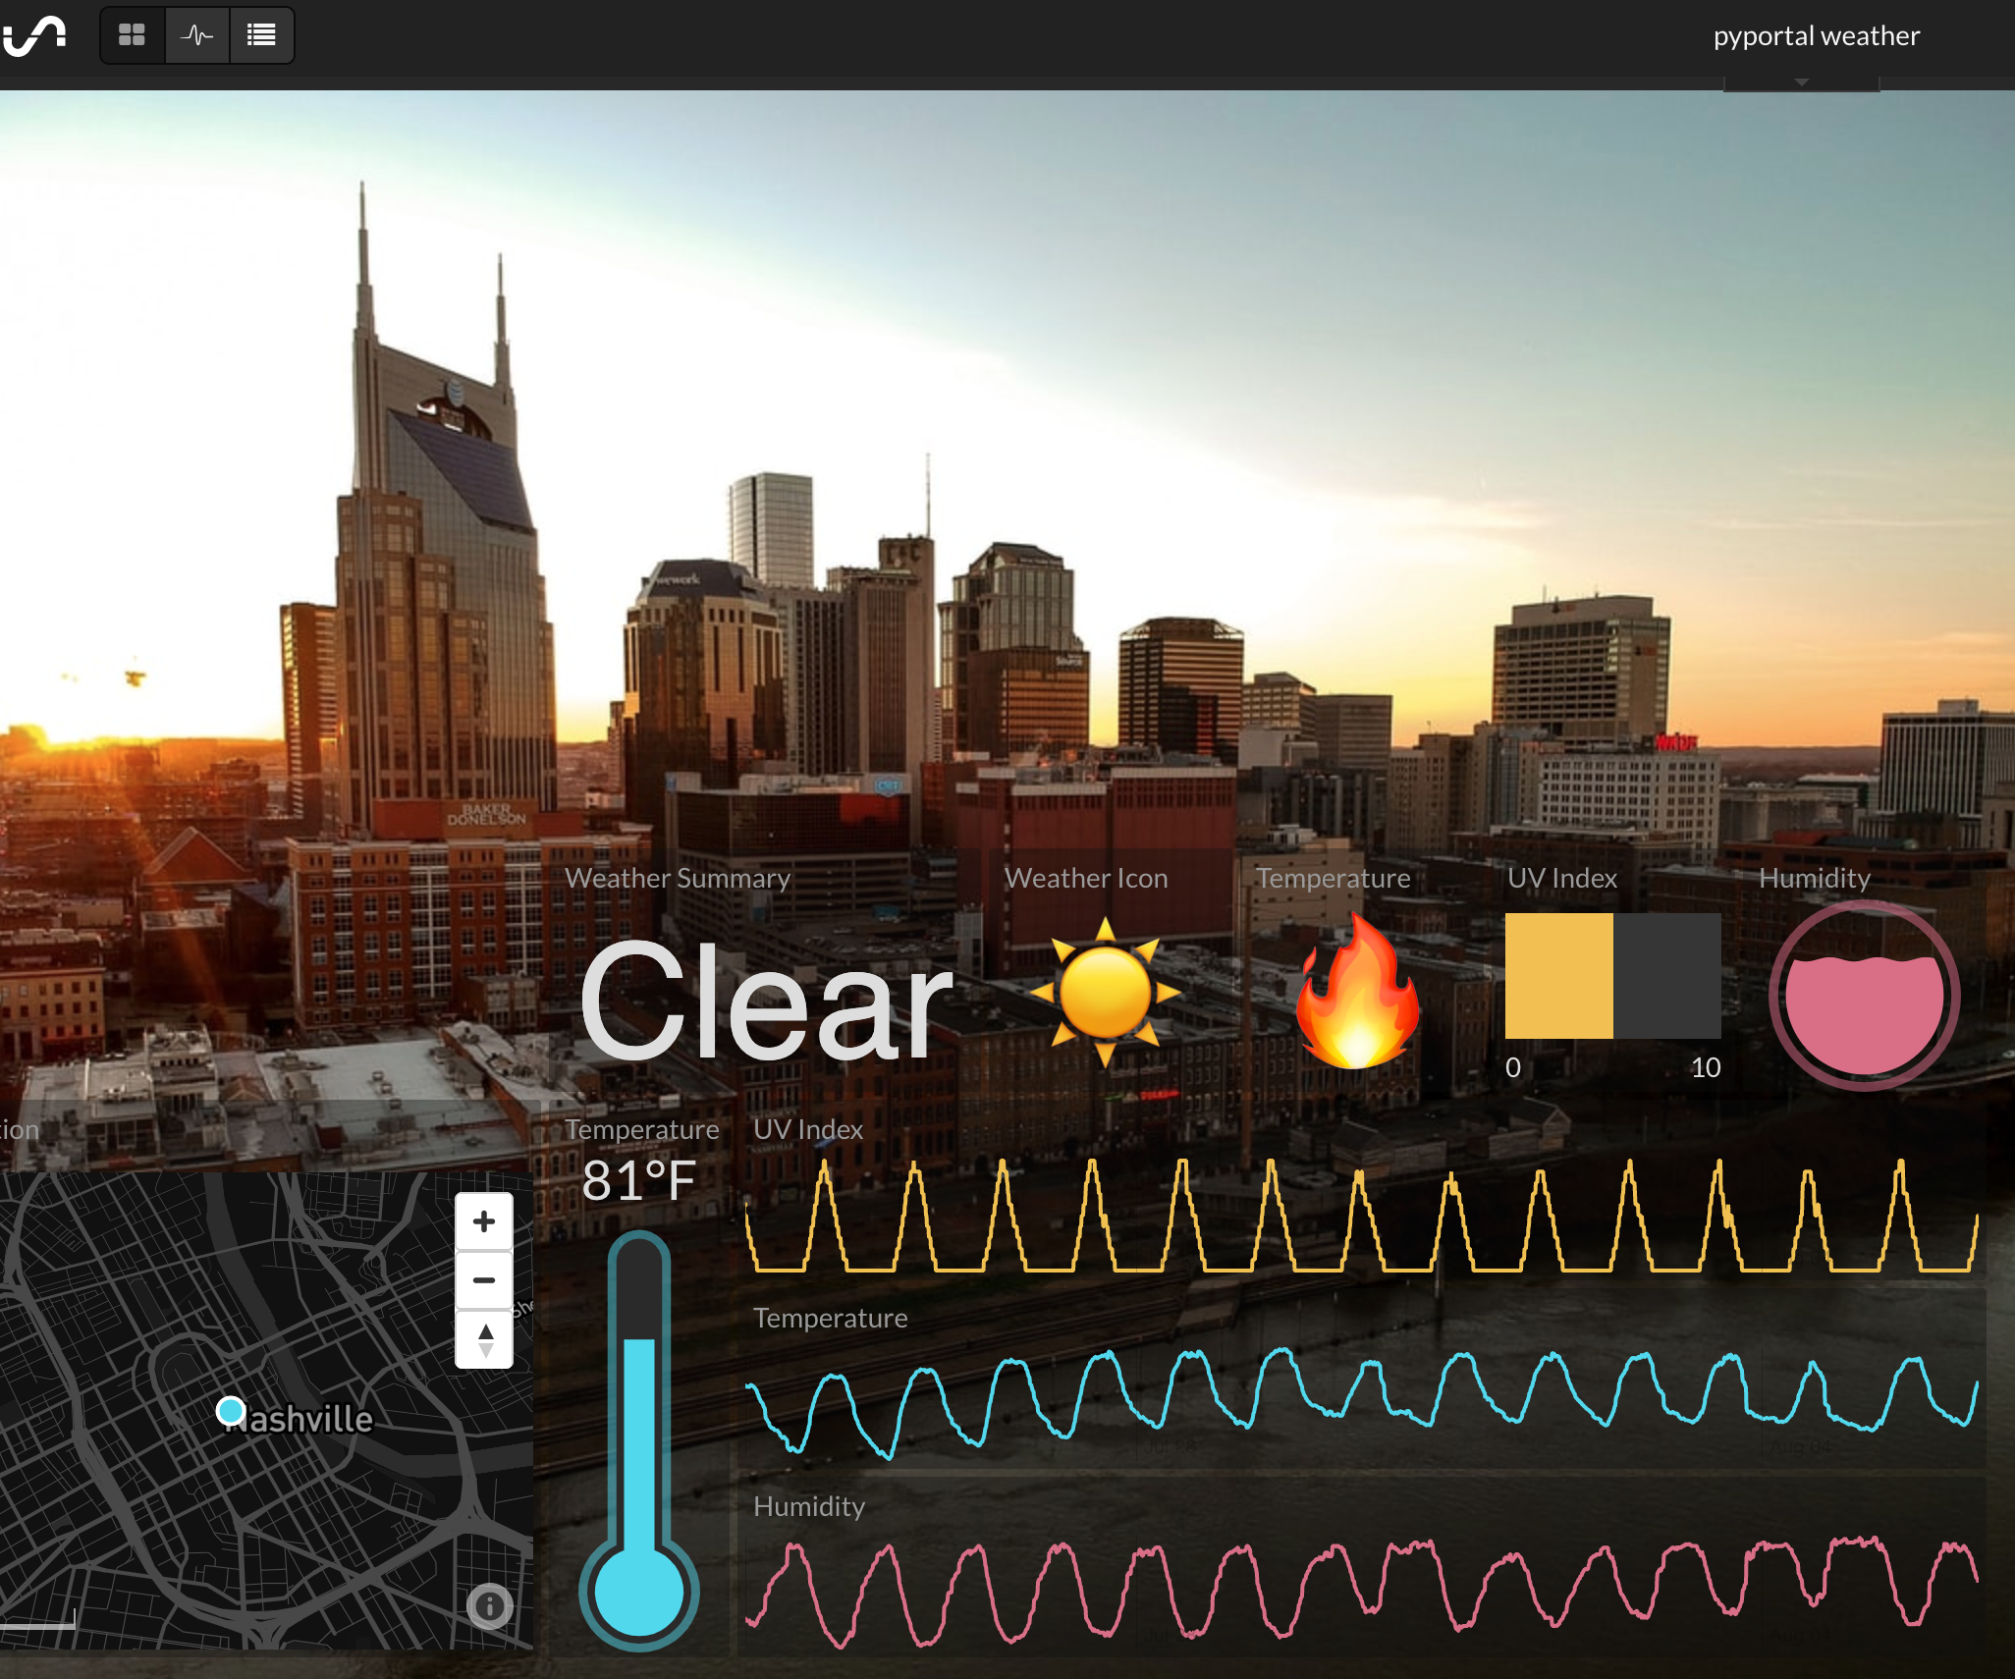Zoom in on the Nashville map
Screen dimensions: 2015x1679
[483, 1219]
